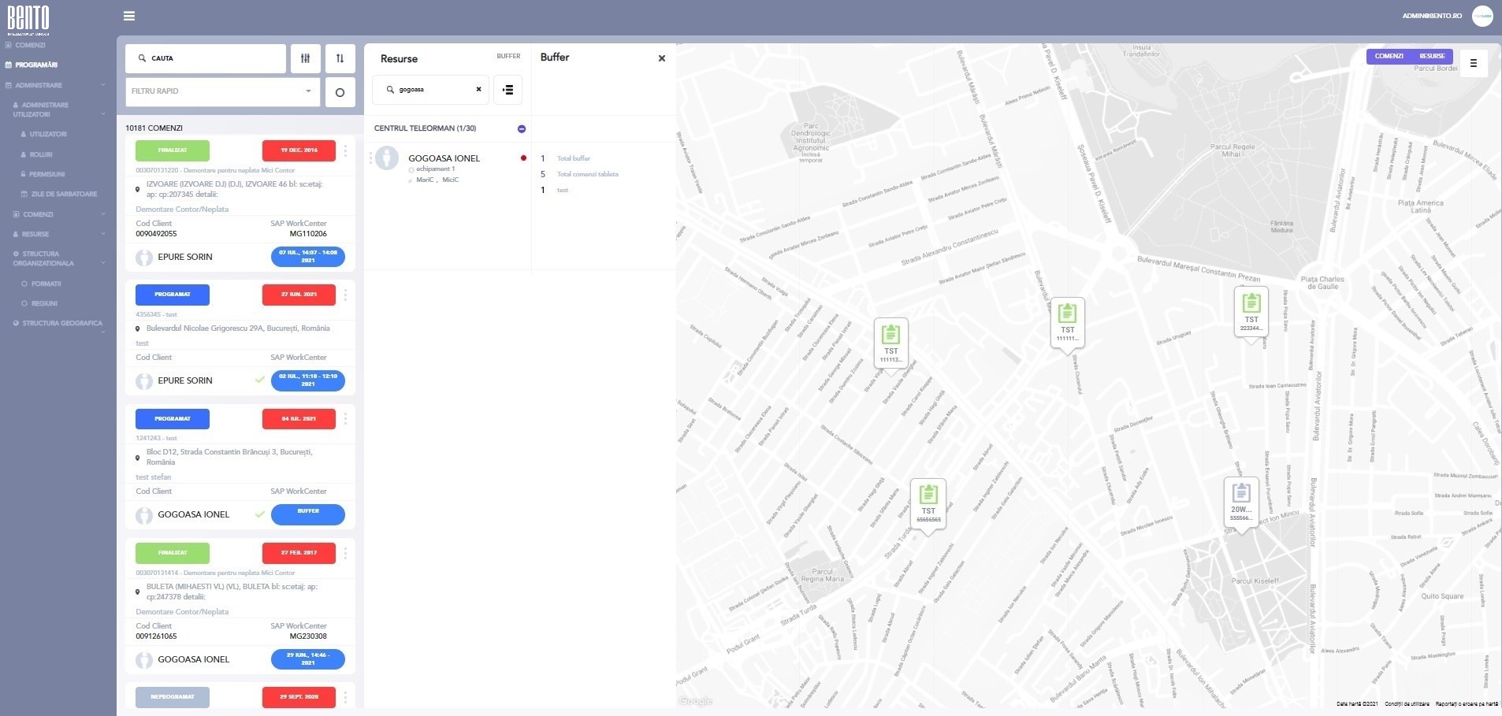Close the Buffer panel
This screenshot has width=1502, height=716.
click(x=661, y=58)
